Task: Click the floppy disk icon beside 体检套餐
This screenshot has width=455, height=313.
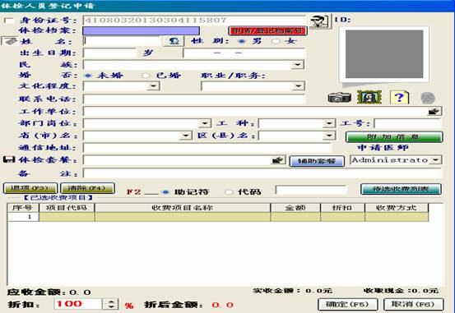Action: tap(9, 159)
